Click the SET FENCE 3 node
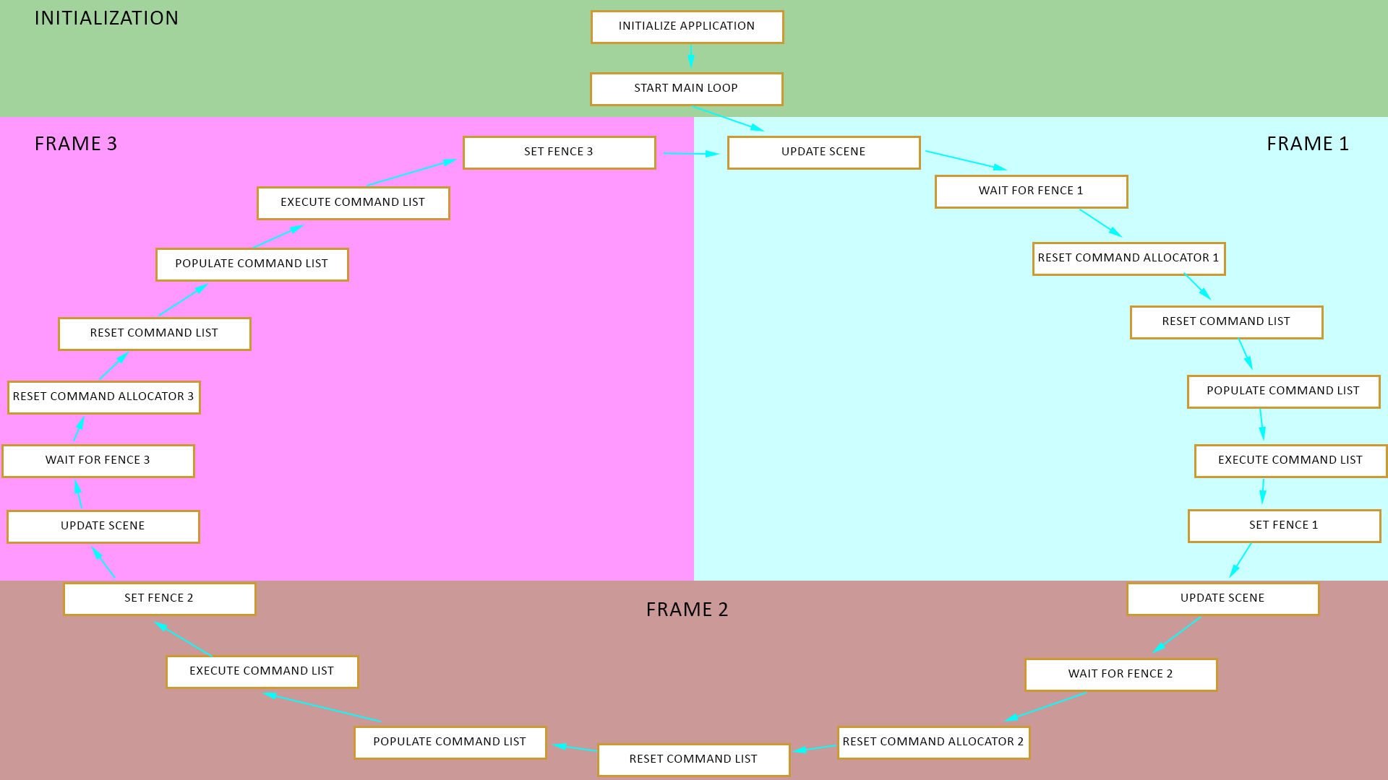 pyautogui.click(x=557, y=152)
